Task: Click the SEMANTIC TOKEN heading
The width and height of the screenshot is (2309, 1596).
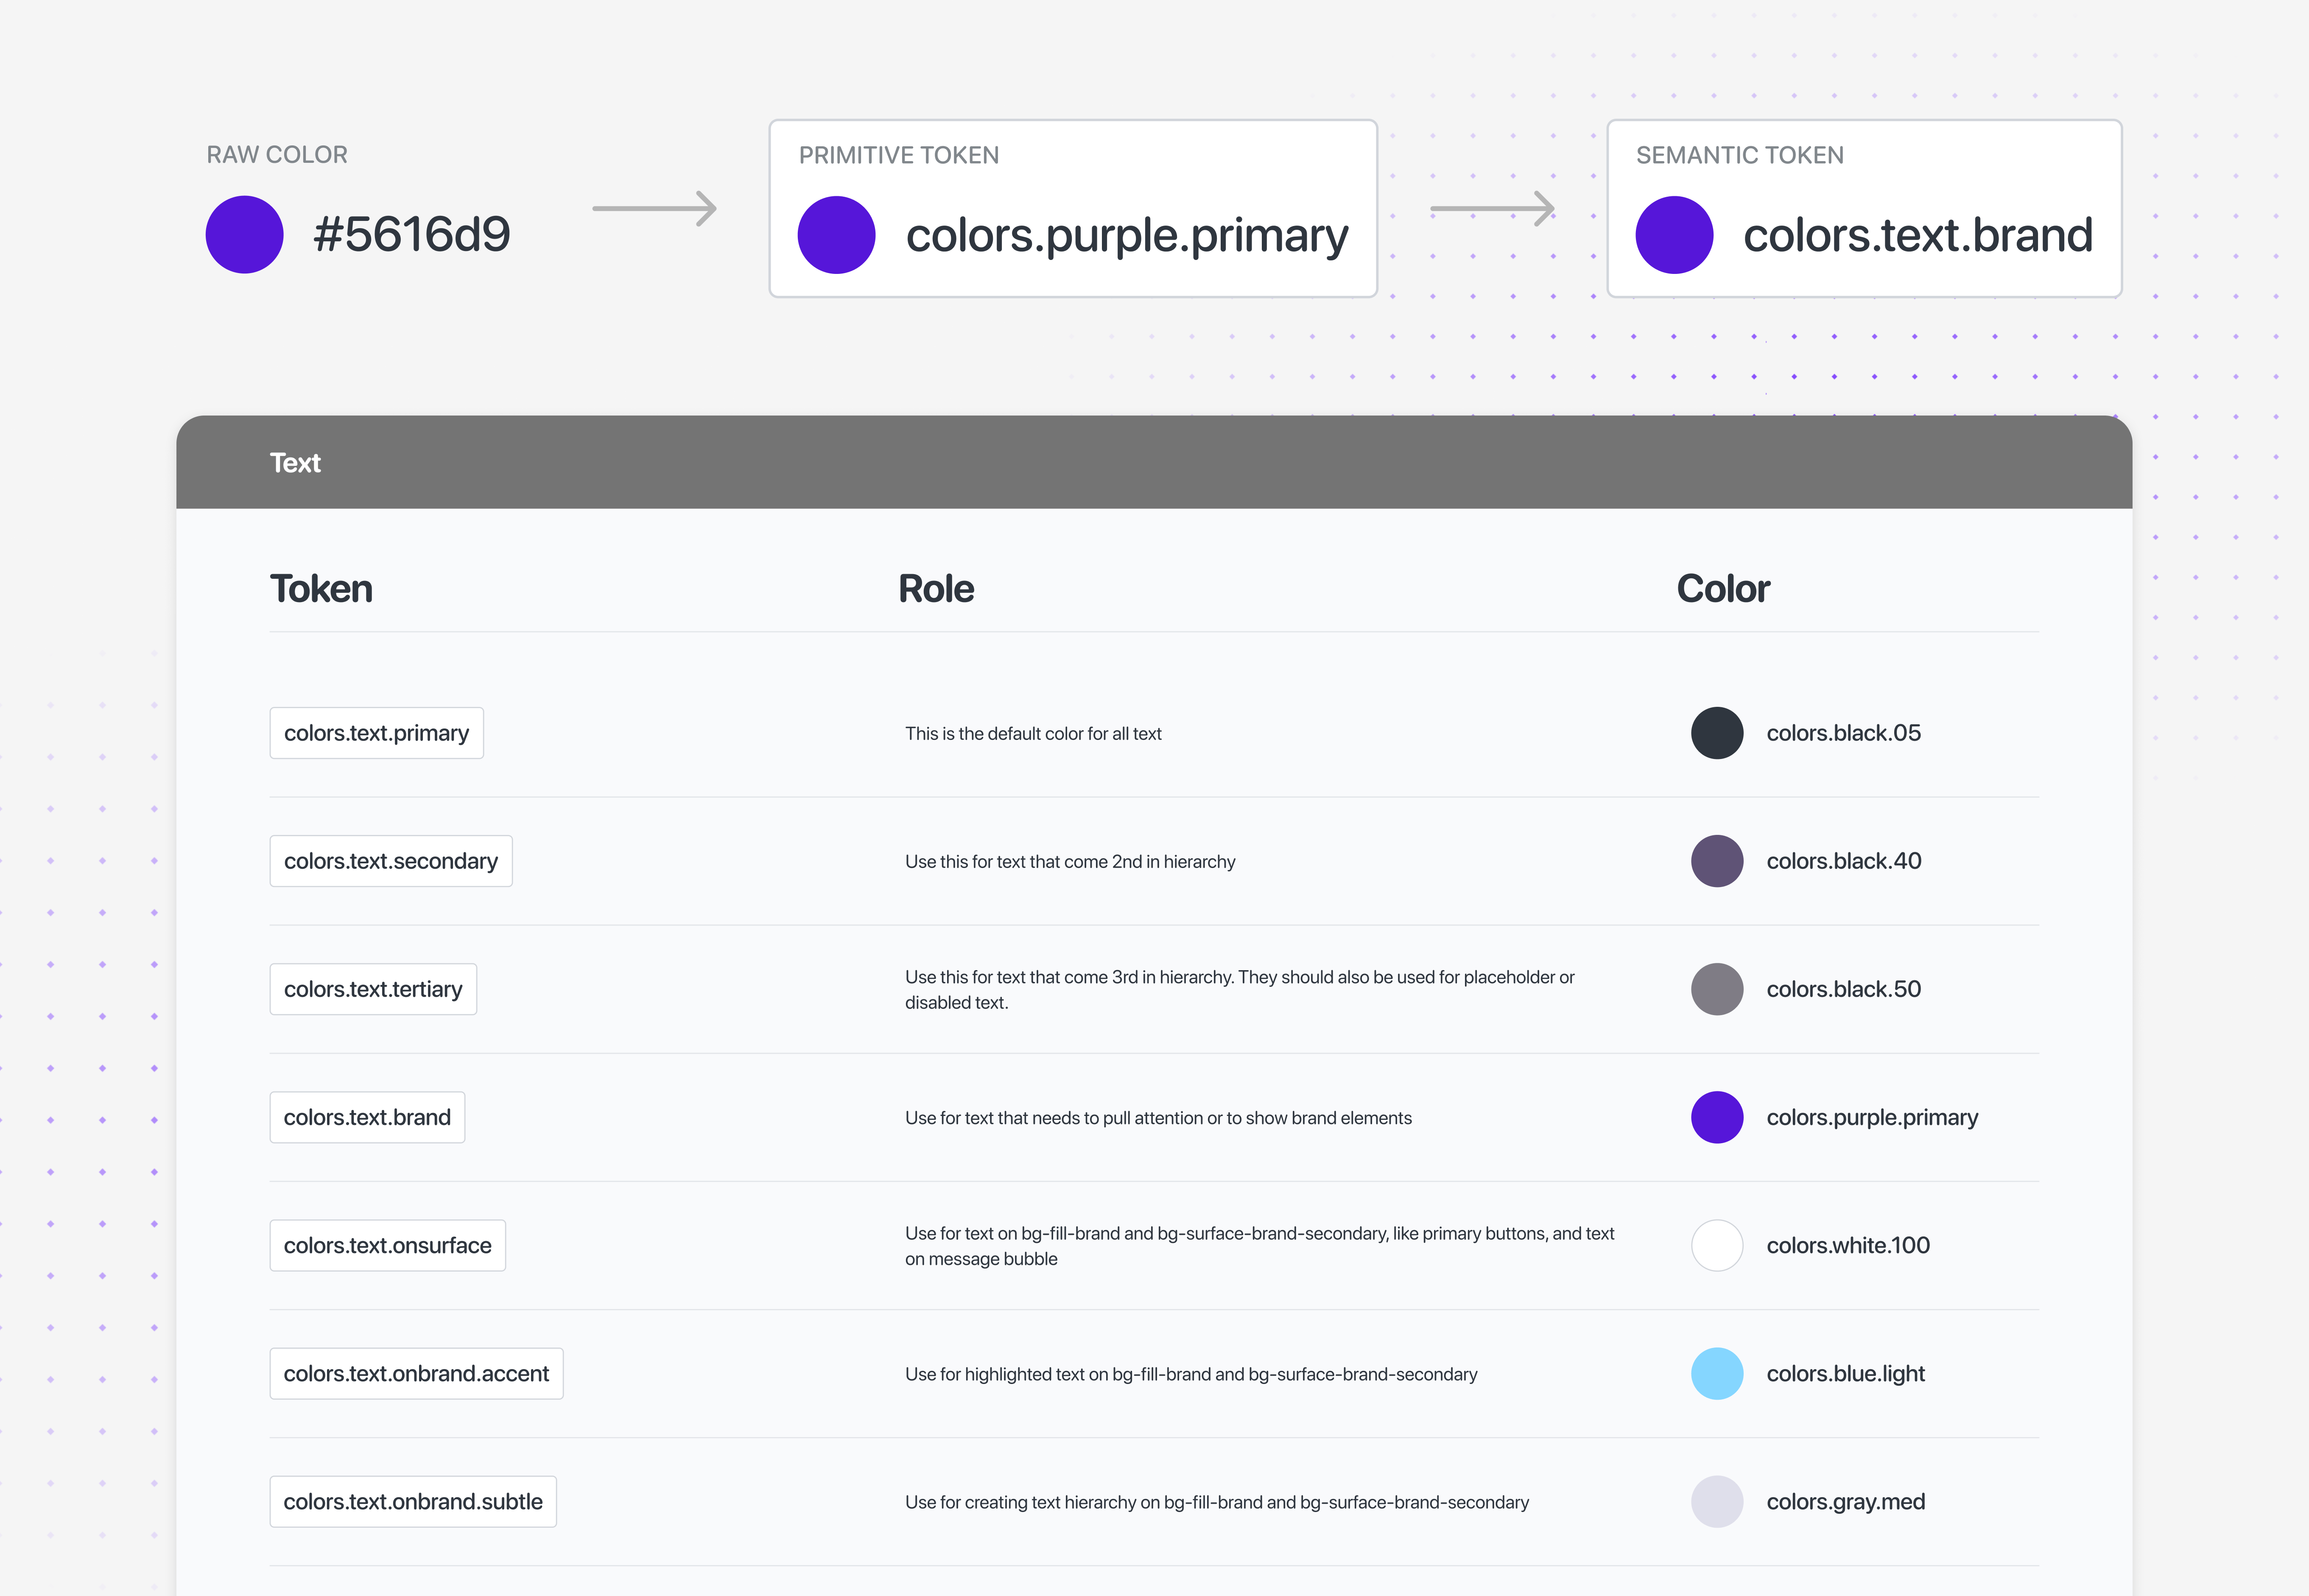Action: coord(1740,155)
